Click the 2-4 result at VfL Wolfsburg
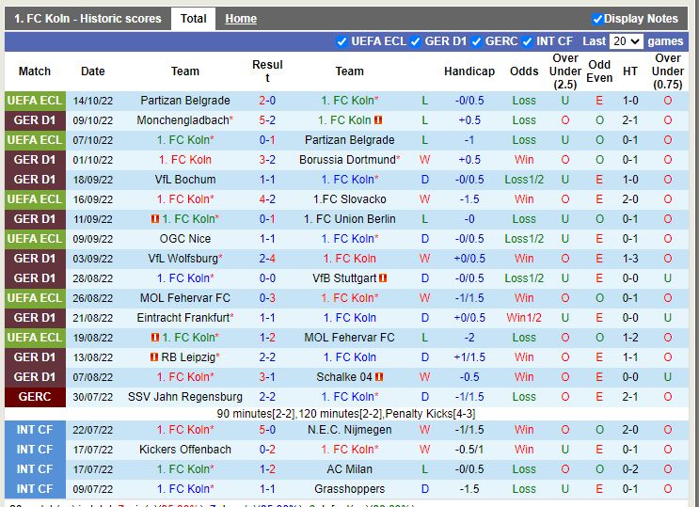 267,259
